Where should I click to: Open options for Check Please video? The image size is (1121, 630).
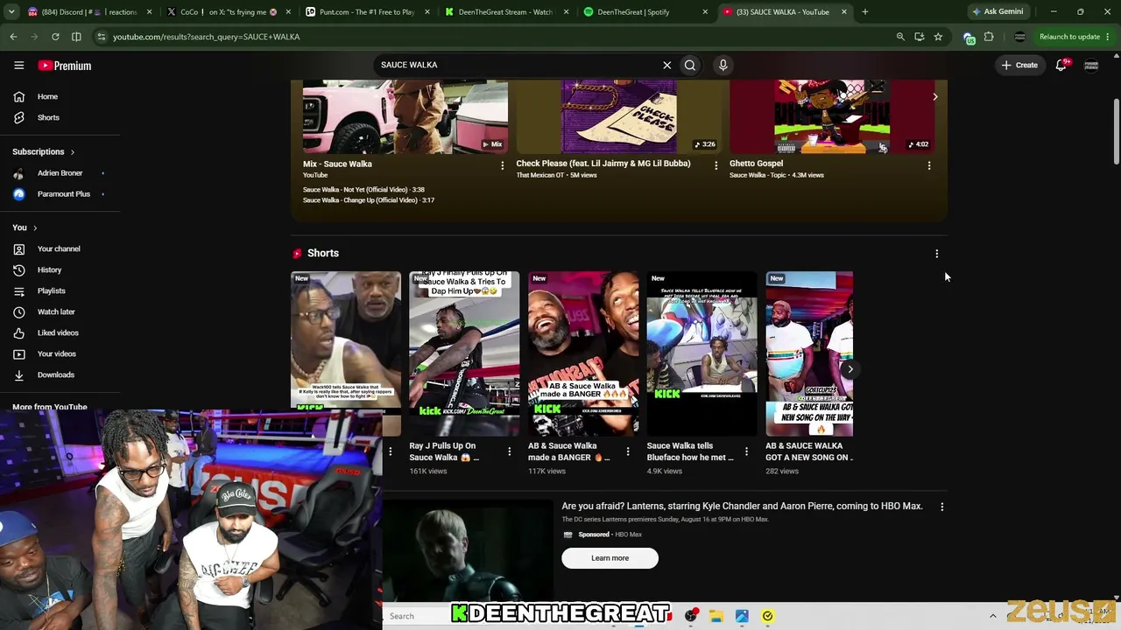(x=716, y=165)
